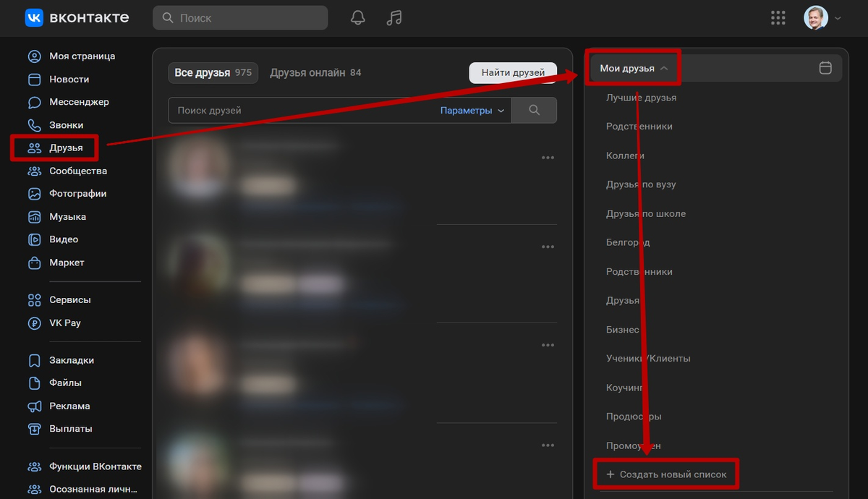Click the 'Осознанная личн...' sidebar icon
Image resolution: width=868 pixels, height=499 pixels.
point(34,489)
